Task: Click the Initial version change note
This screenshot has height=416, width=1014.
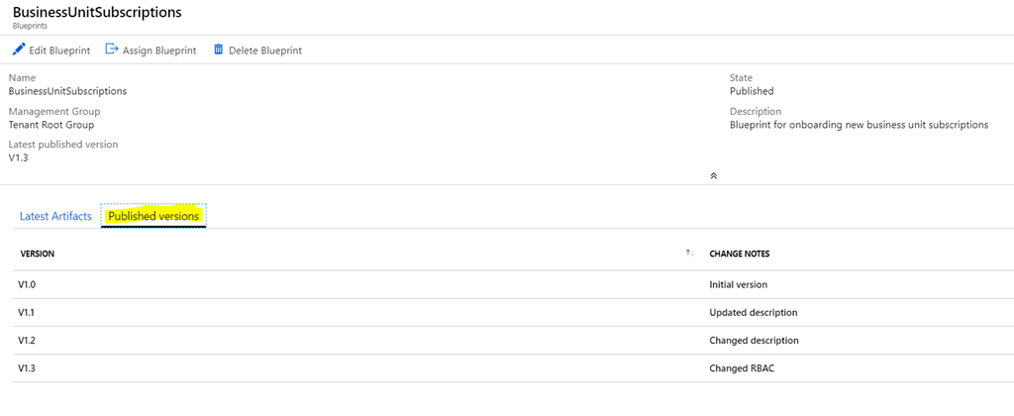Action: 739,284
